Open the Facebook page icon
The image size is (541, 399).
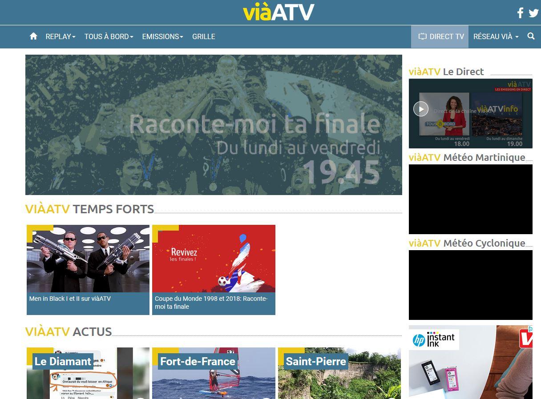pos(520,13)
